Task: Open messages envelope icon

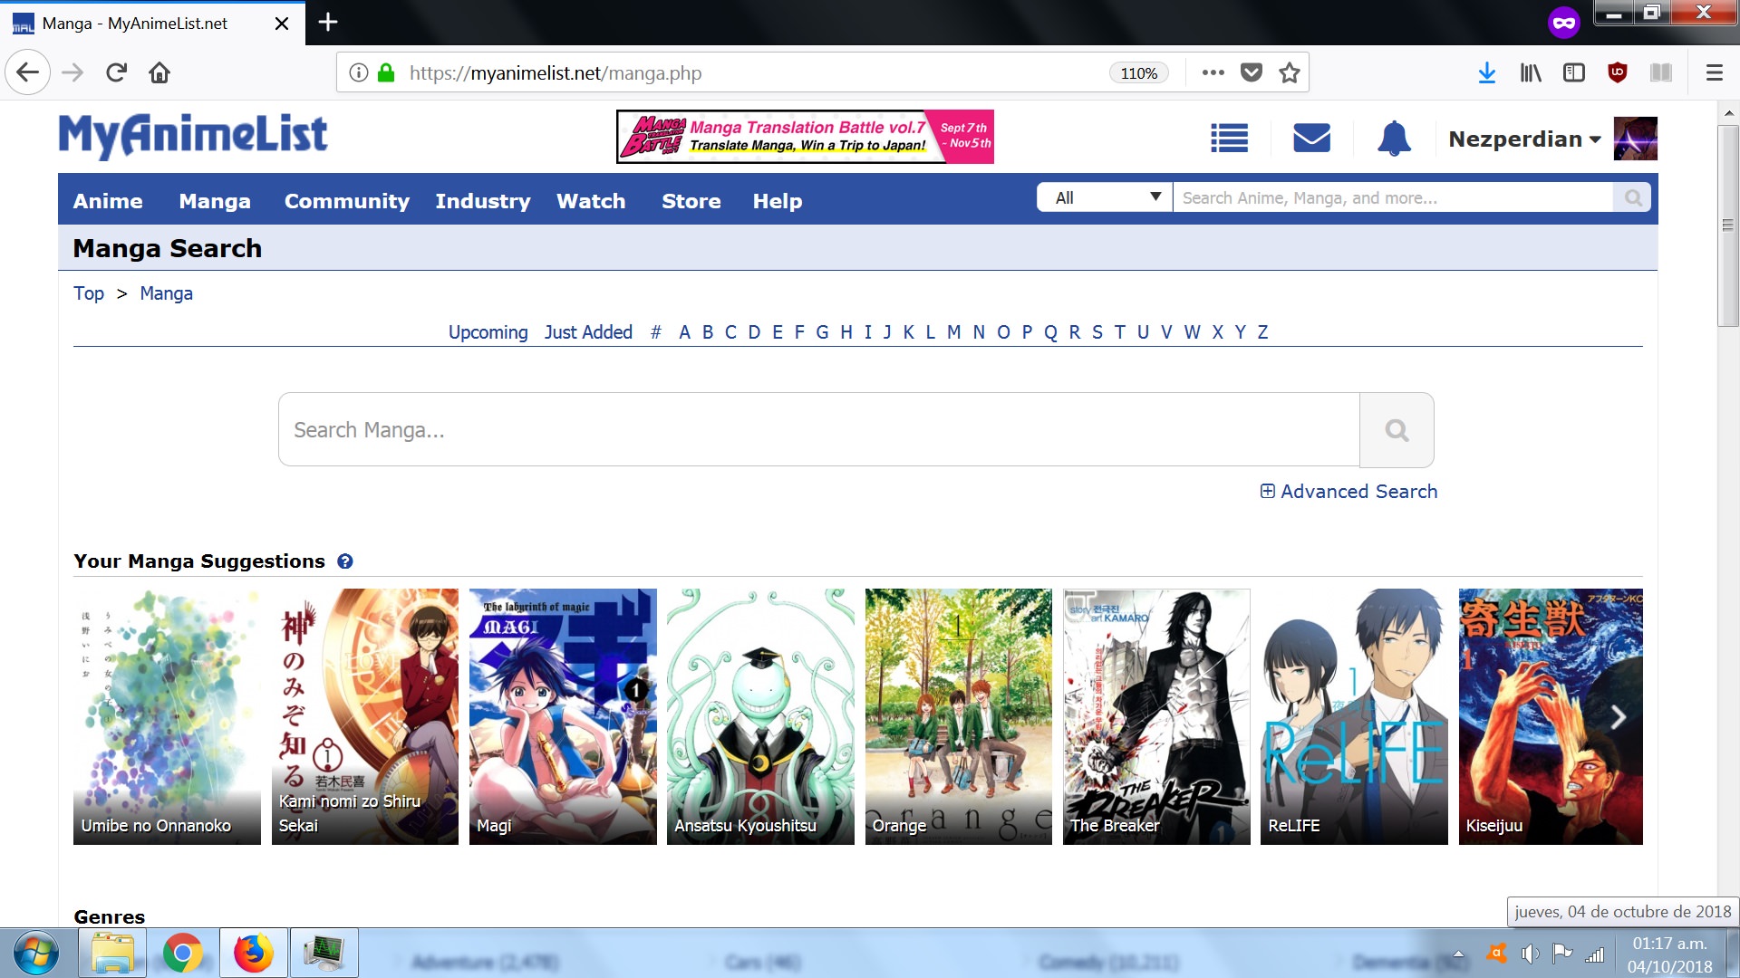Action: [x=1311, y=139]
